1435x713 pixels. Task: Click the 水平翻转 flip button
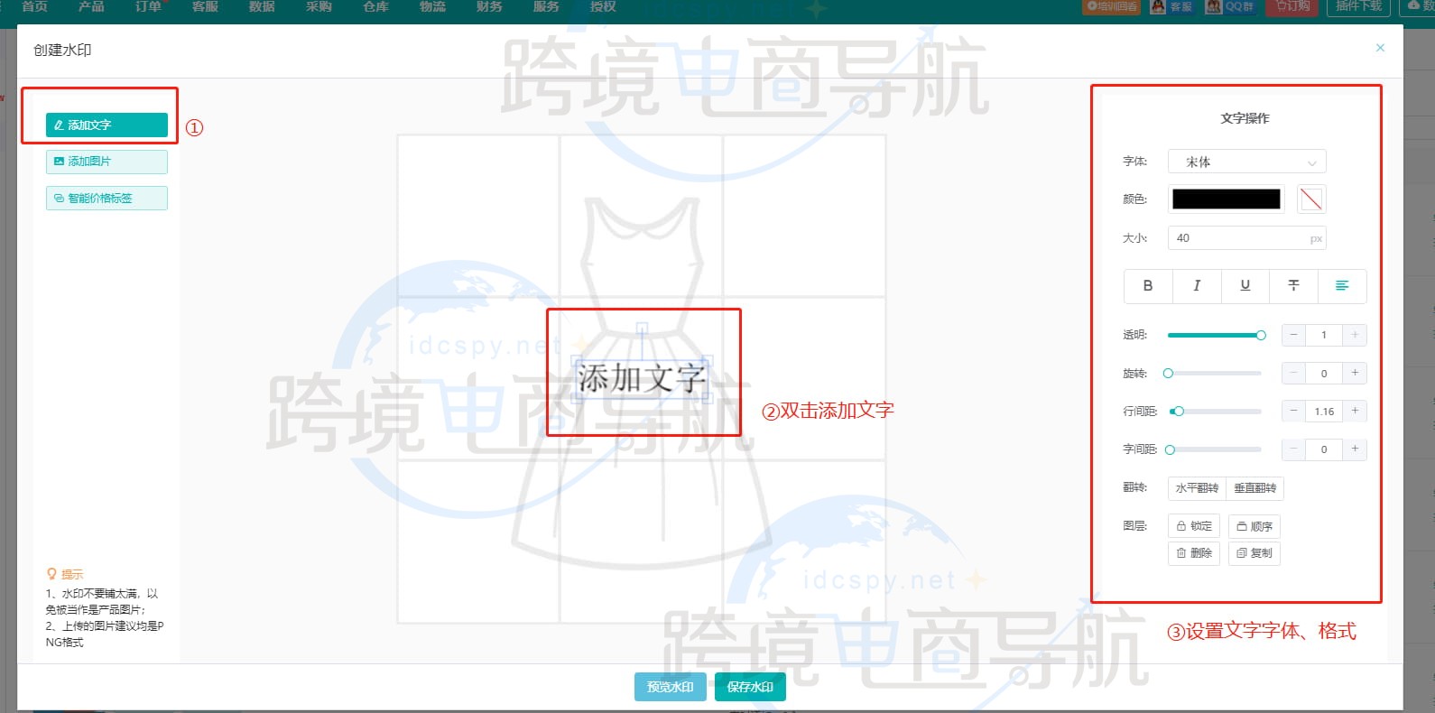tap(1197, 488)
